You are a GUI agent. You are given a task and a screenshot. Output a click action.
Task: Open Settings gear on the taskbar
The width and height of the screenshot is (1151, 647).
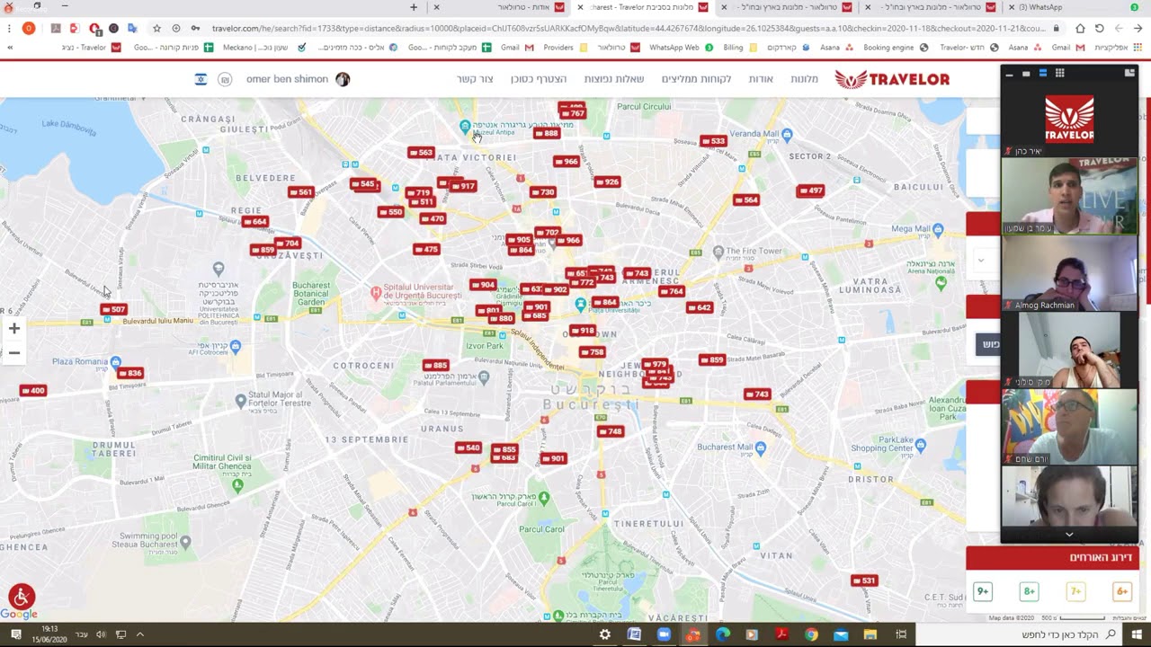point(605,634)
